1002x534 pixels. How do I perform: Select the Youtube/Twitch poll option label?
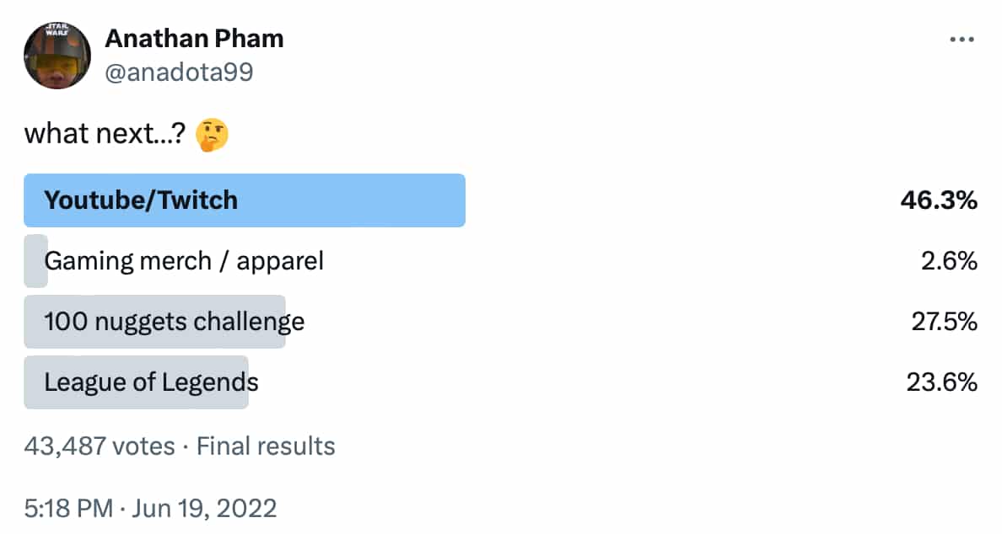(141, 200)
